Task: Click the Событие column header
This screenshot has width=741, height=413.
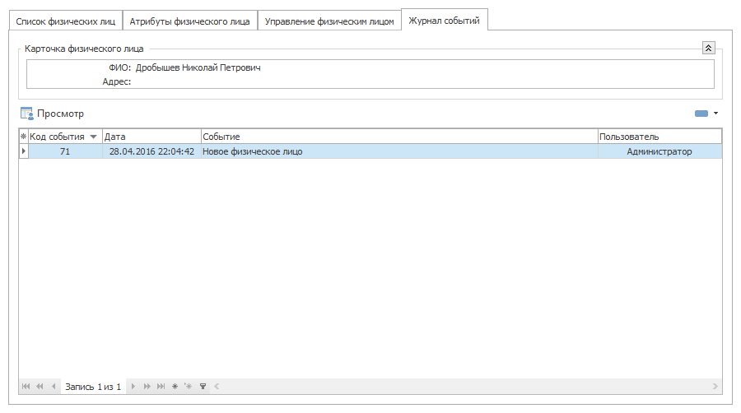Action: (399, 137)
